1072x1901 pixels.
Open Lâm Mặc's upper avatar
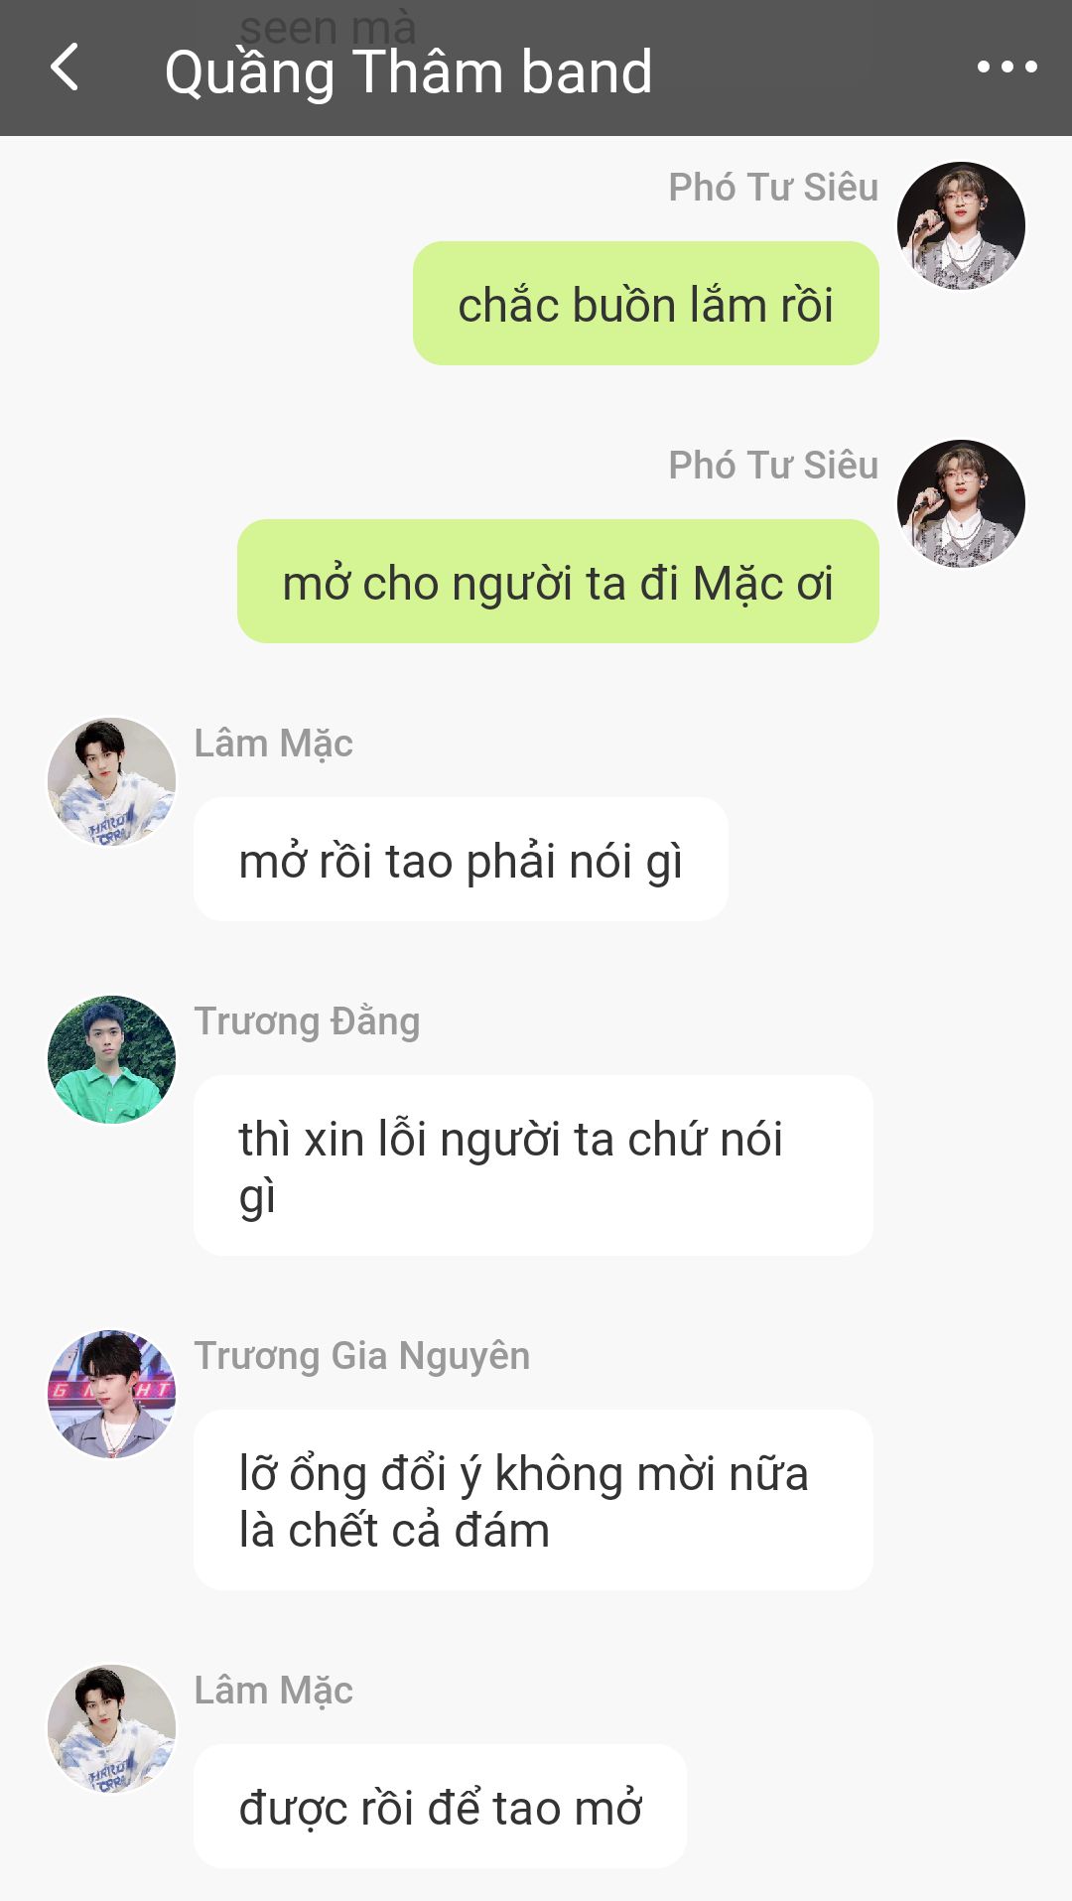point(111,781)
